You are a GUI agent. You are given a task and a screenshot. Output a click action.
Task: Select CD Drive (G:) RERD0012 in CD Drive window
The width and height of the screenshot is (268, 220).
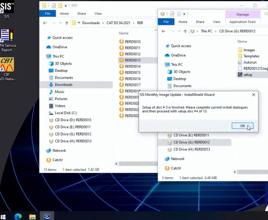coord(191,142)
